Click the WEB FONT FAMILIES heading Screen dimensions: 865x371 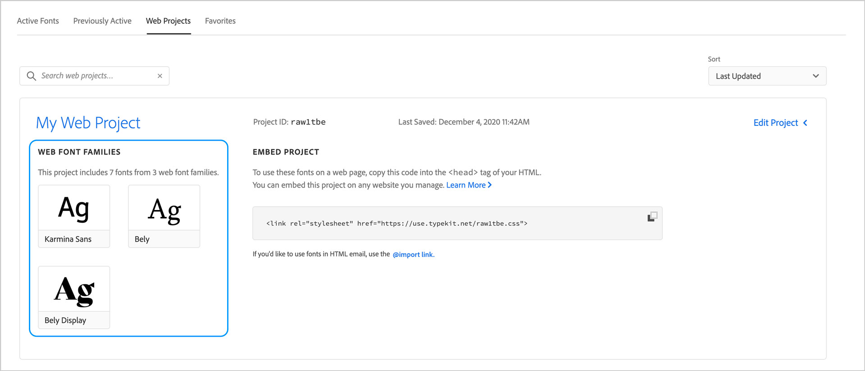tap(79, 152)
